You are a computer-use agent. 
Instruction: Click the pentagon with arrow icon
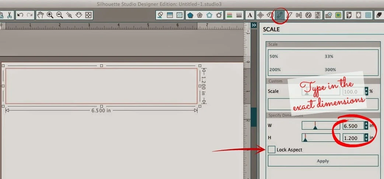point(219,15)
